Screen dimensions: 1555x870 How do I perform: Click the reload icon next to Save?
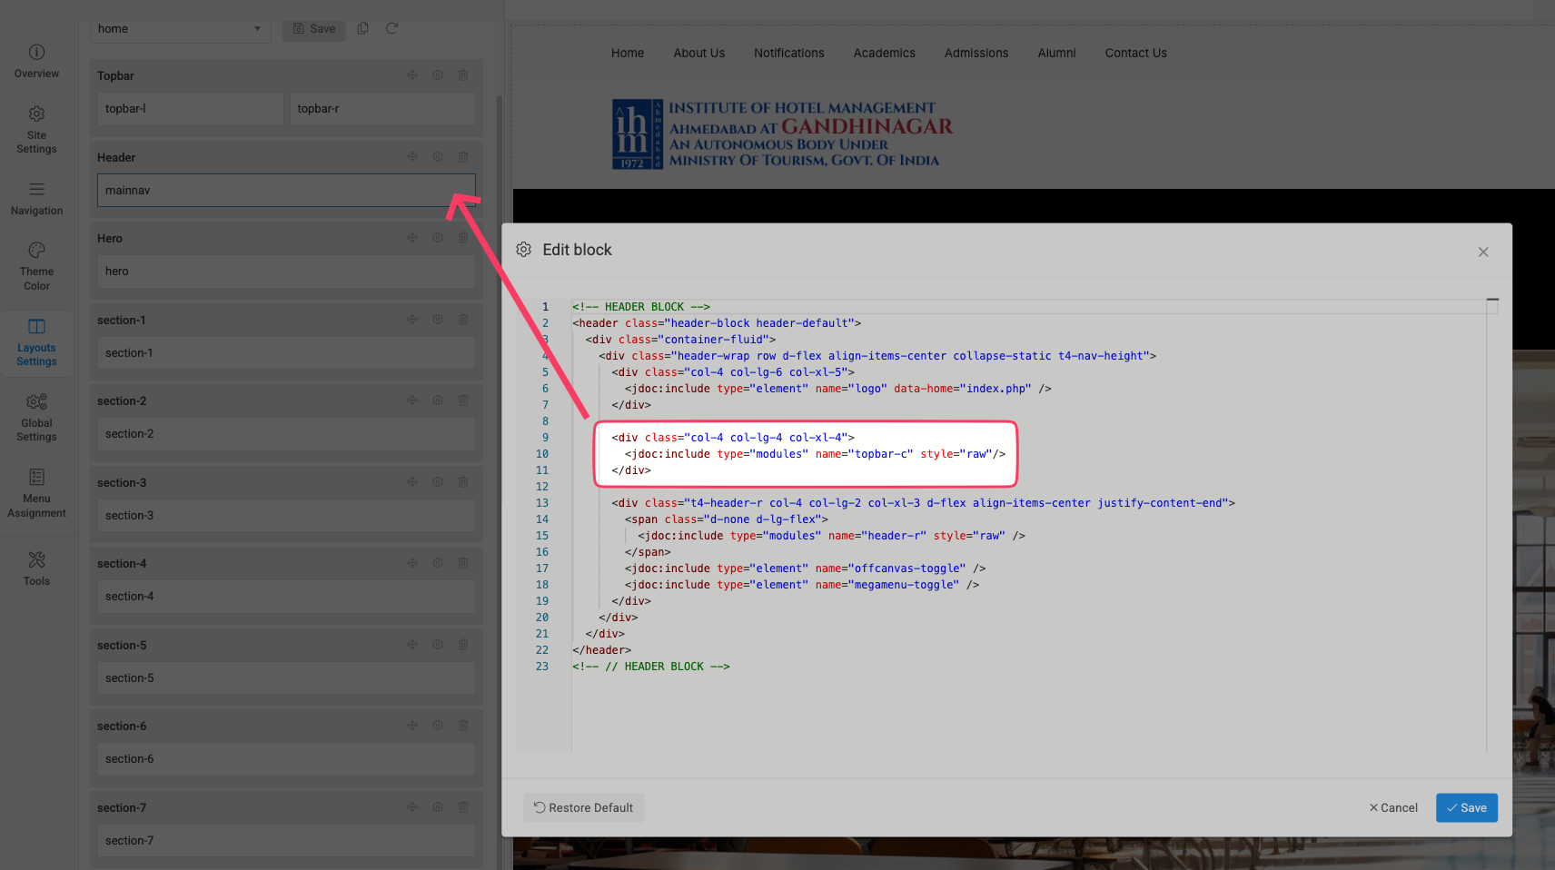[x=391, y=29]
